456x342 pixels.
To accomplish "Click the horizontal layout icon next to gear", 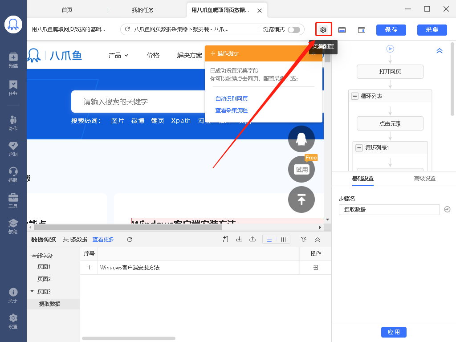I will pyautogui.click(x=342, y=30).
